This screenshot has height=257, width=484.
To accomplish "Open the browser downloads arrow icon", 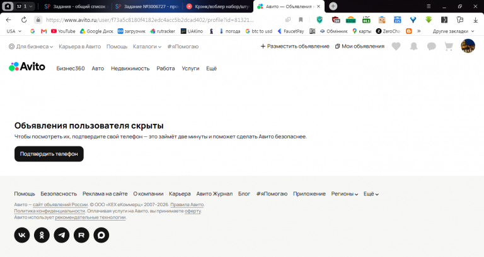I will (x=475, y=19).
